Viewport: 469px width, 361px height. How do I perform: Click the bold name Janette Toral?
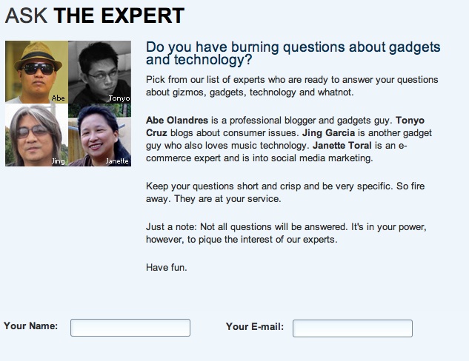click(342, 146)
